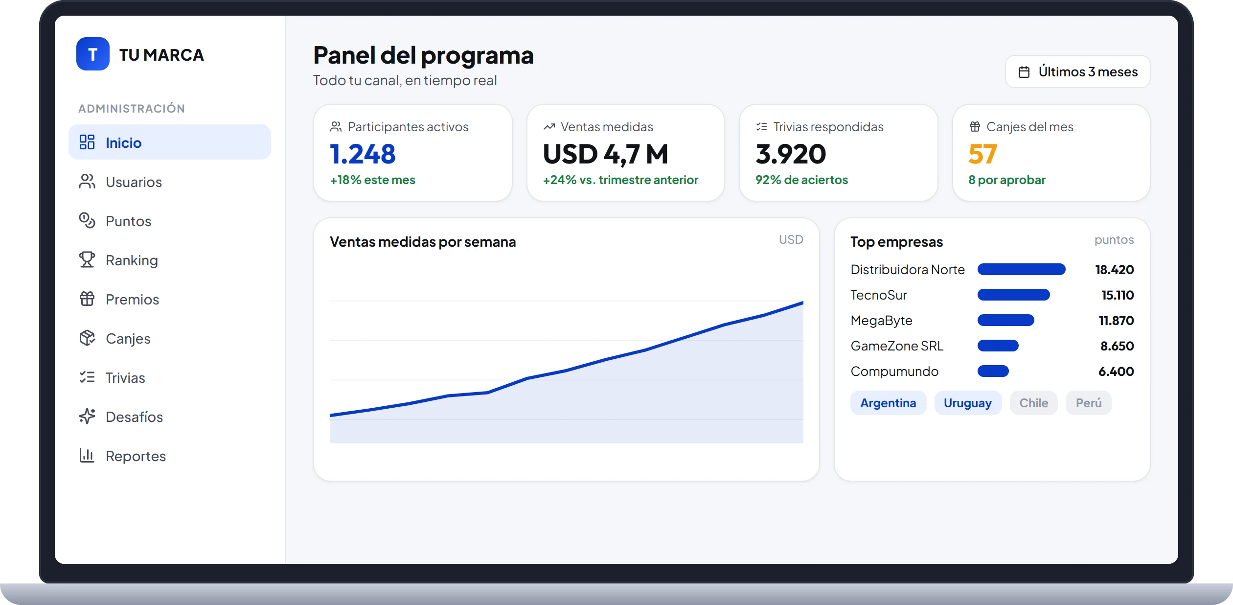Click the Distribuidora Norte points bar
This screenshot has height=605, width=1233.
(1021, 269)
